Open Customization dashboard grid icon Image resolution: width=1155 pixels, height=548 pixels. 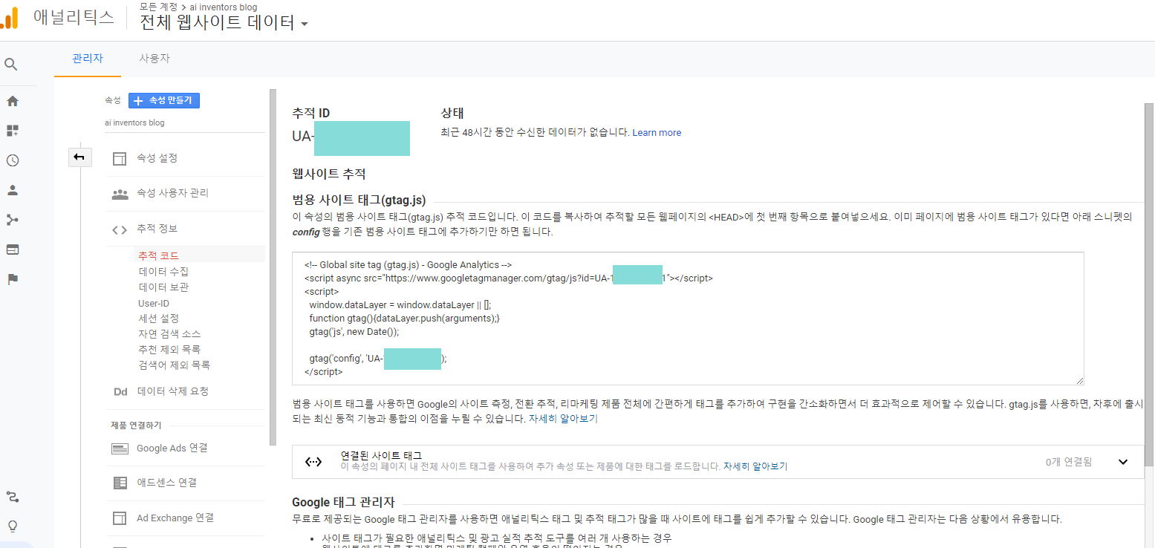(x=13, y=131)
